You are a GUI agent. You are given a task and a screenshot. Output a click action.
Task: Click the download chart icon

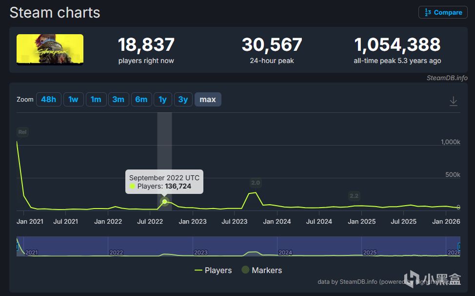[453, 101]
